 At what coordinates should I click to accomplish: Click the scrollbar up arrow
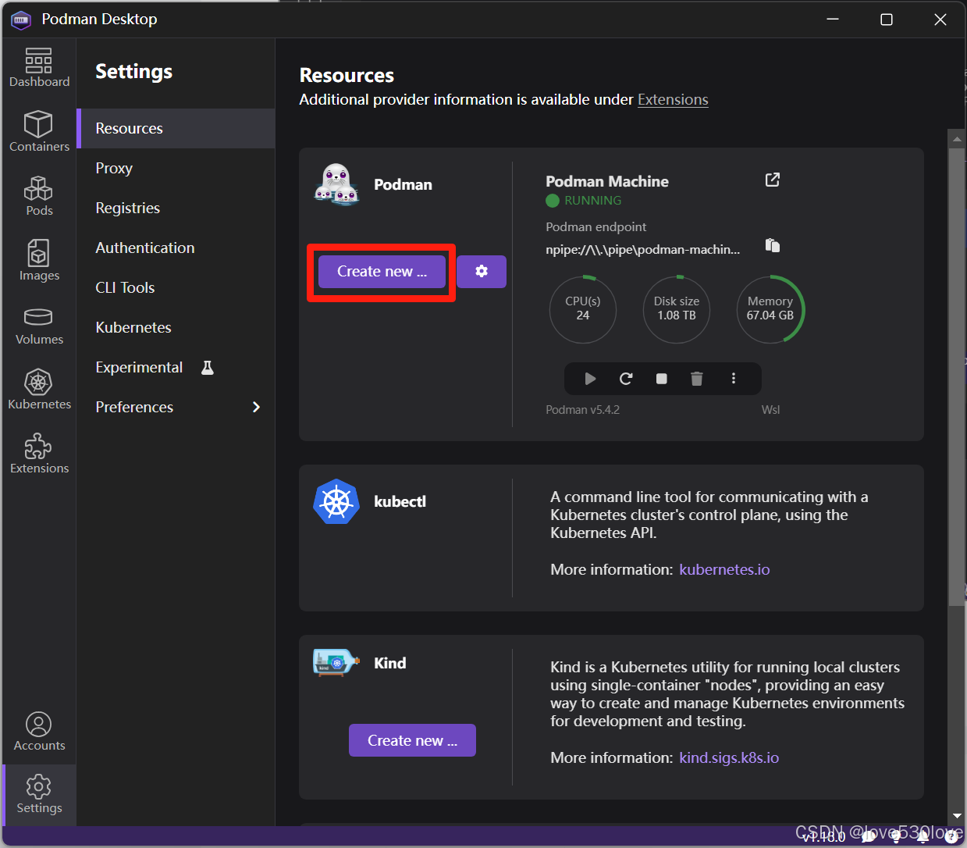point(957,139)
